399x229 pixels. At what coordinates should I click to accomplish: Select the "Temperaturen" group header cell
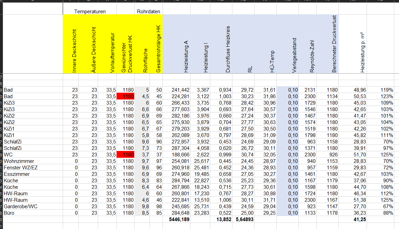90,12
